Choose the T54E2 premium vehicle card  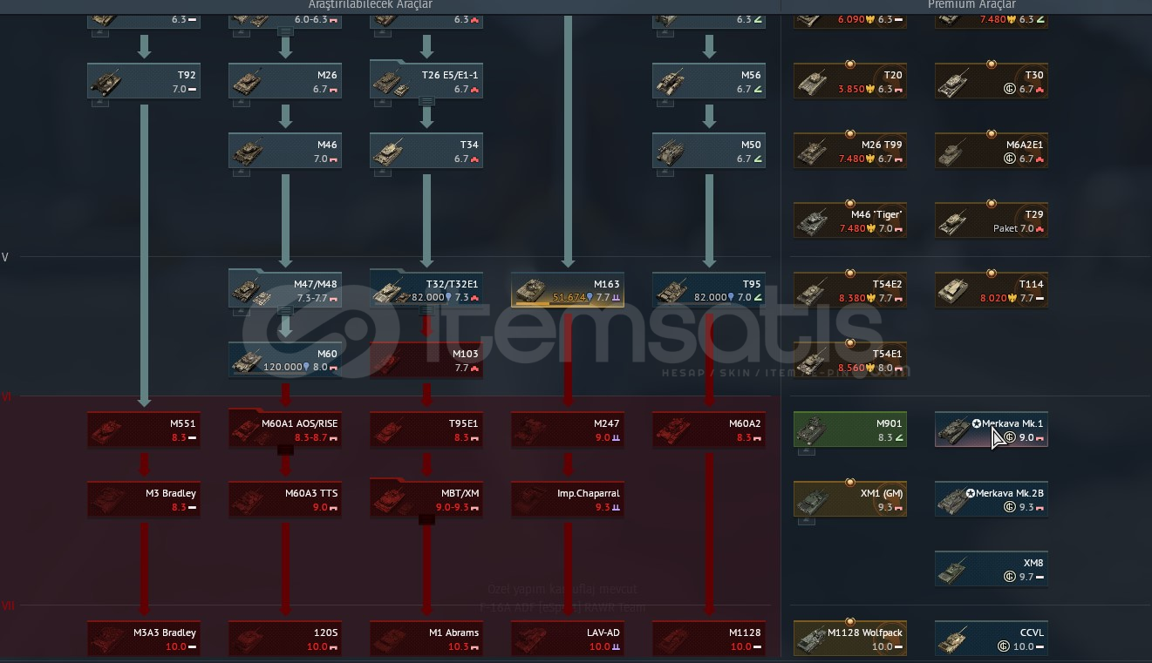click(x=850, y=290)
